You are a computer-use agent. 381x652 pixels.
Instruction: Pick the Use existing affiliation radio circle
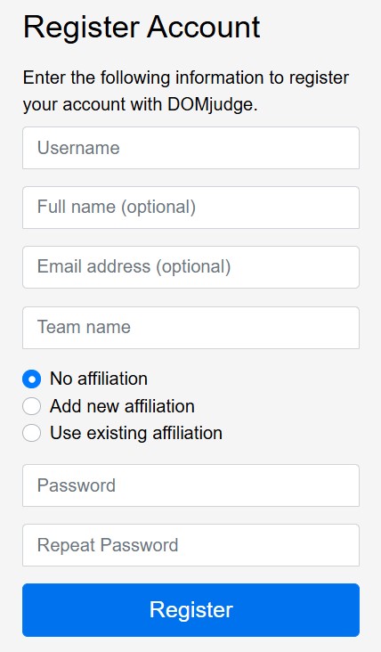[x=31, y=433]
